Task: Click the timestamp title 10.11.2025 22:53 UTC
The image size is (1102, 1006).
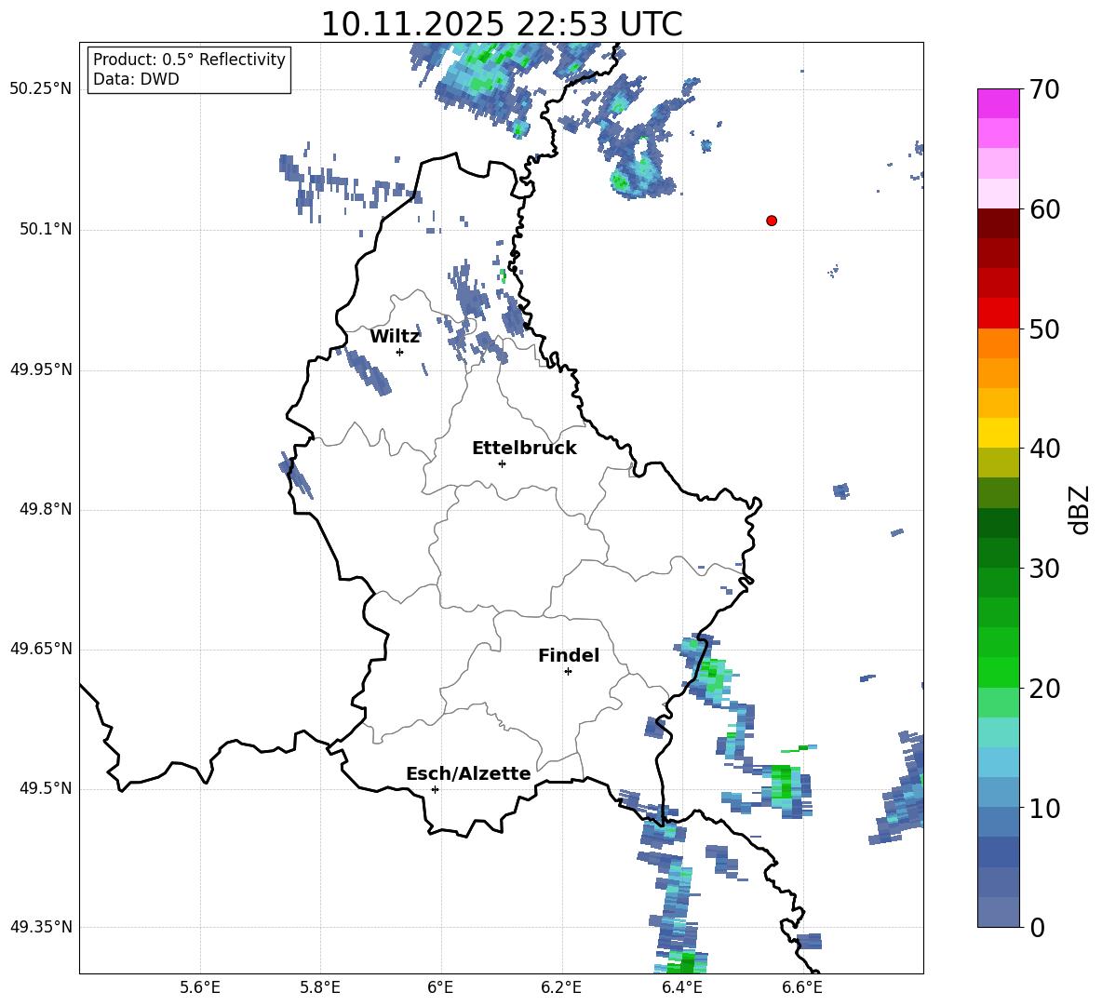Action: [501, 24]
